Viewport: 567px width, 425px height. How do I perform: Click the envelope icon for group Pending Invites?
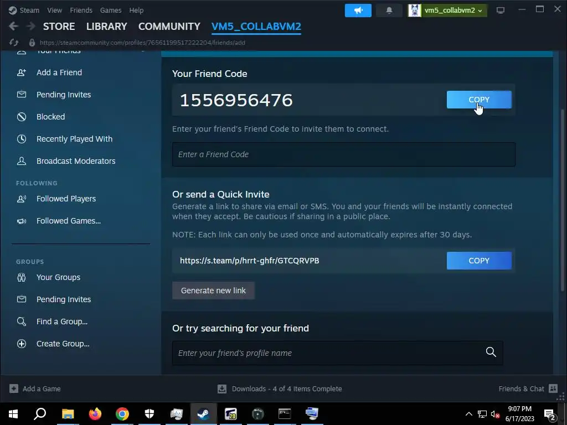22,299
